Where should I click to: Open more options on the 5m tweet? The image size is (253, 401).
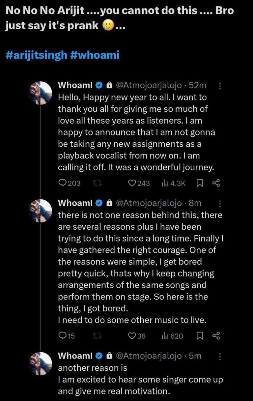[220, 357]
